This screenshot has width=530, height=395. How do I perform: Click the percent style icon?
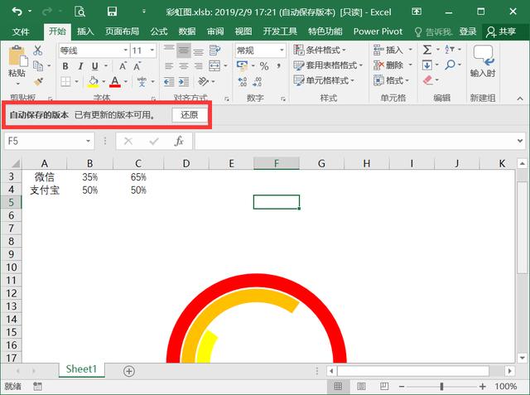[x=264, y=66]
